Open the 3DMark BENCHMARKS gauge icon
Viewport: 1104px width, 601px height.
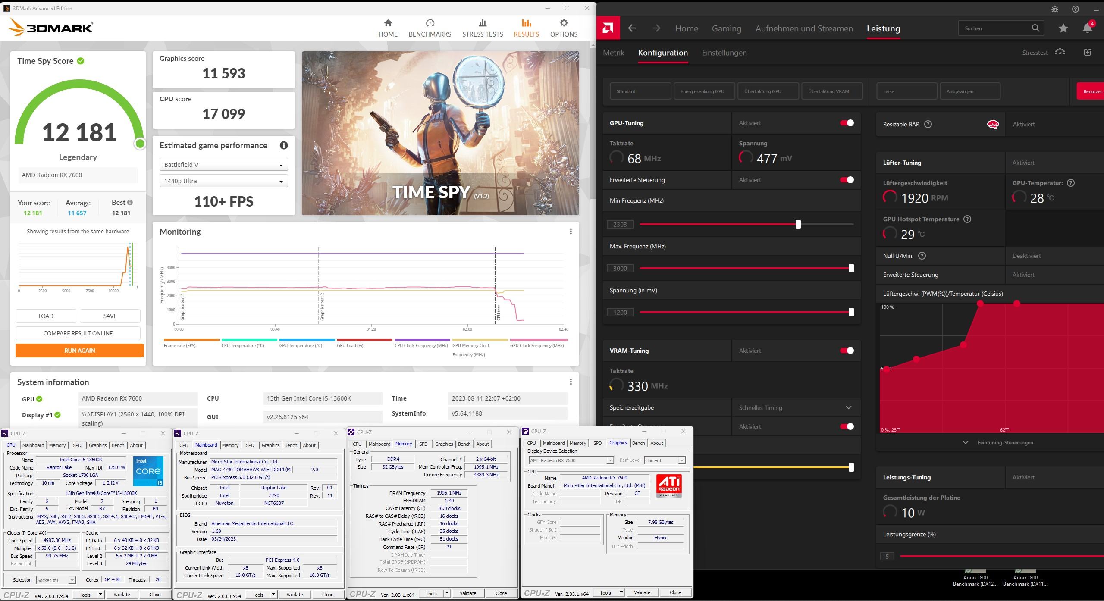click(x=430, y=23)
